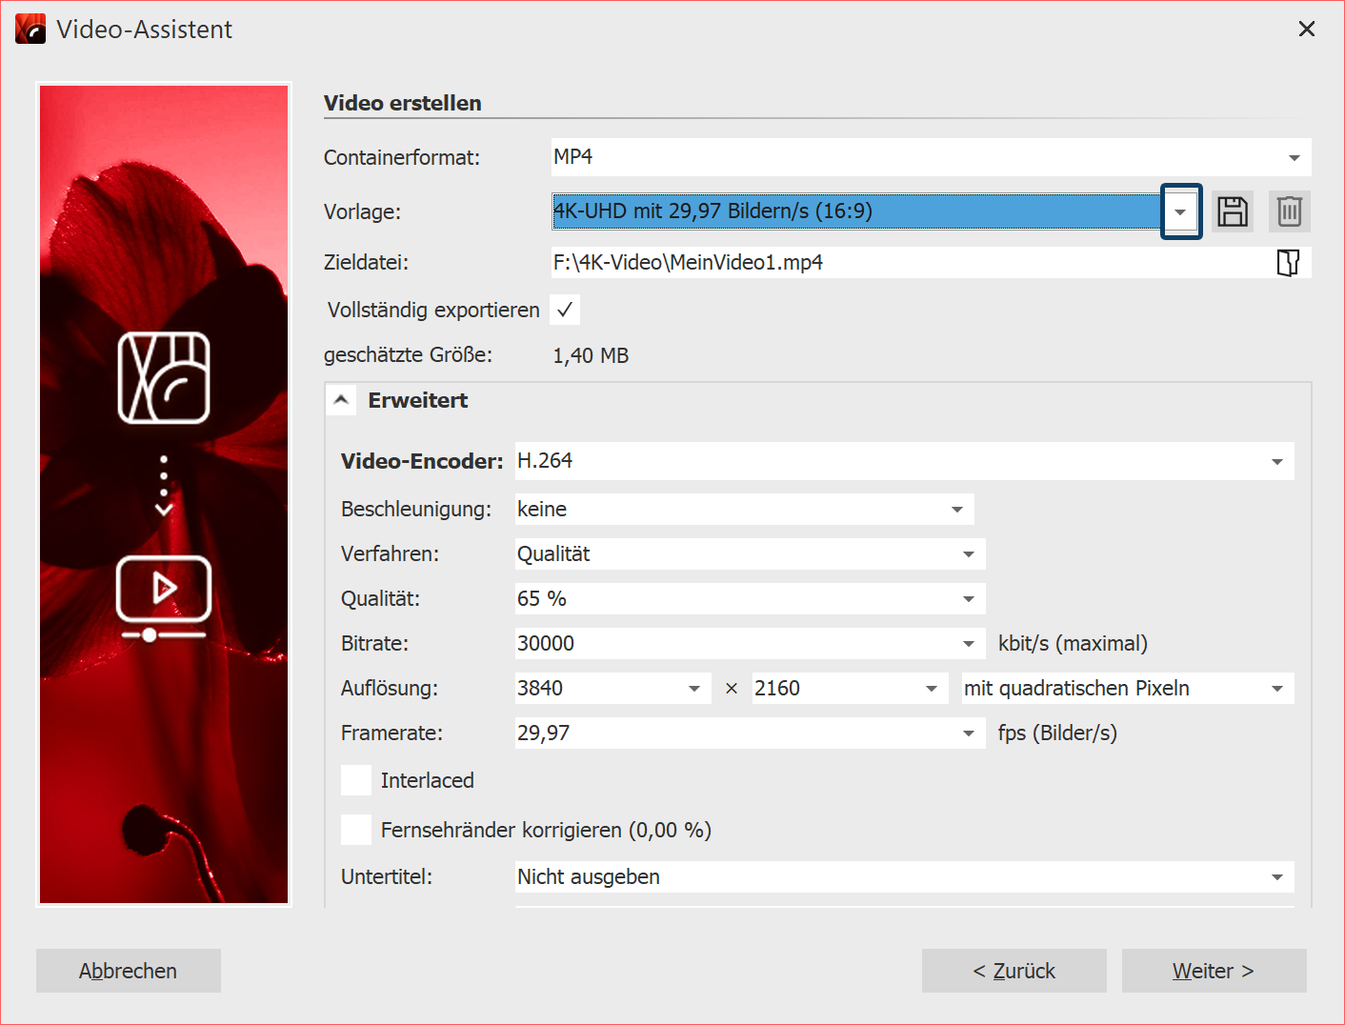The height and width of the screenshot is (1025, 1345).
Task: Delete the selected preset via trash icon
Action: (1289, 211)
